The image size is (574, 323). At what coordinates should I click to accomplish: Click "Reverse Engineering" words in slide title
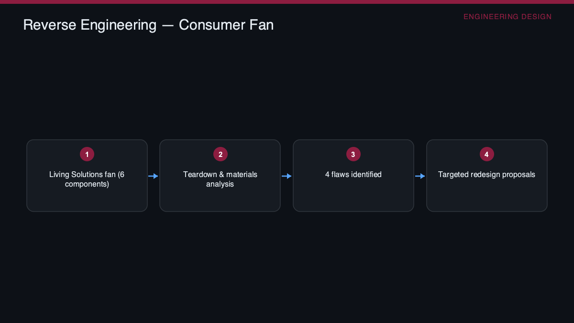[x=90, y=25]
